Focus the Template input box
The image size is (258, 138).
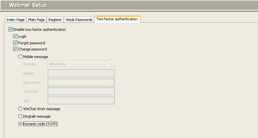pos(81,91)
